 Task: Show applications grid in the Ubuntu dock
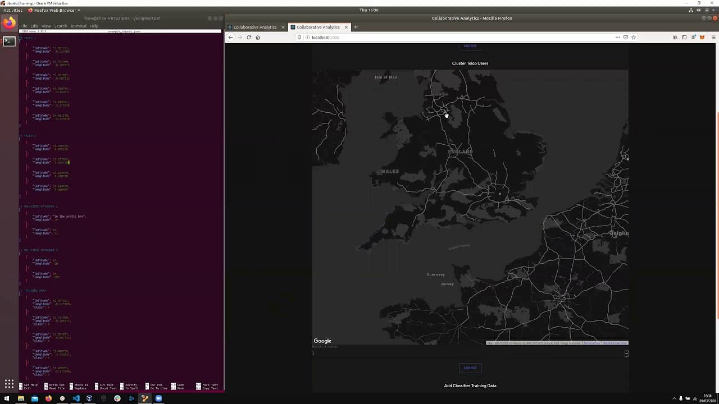(x=9, y=384)
